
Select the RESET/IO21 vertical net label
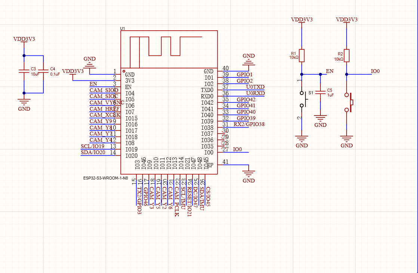pyautogui.click(x=189, y=202)
